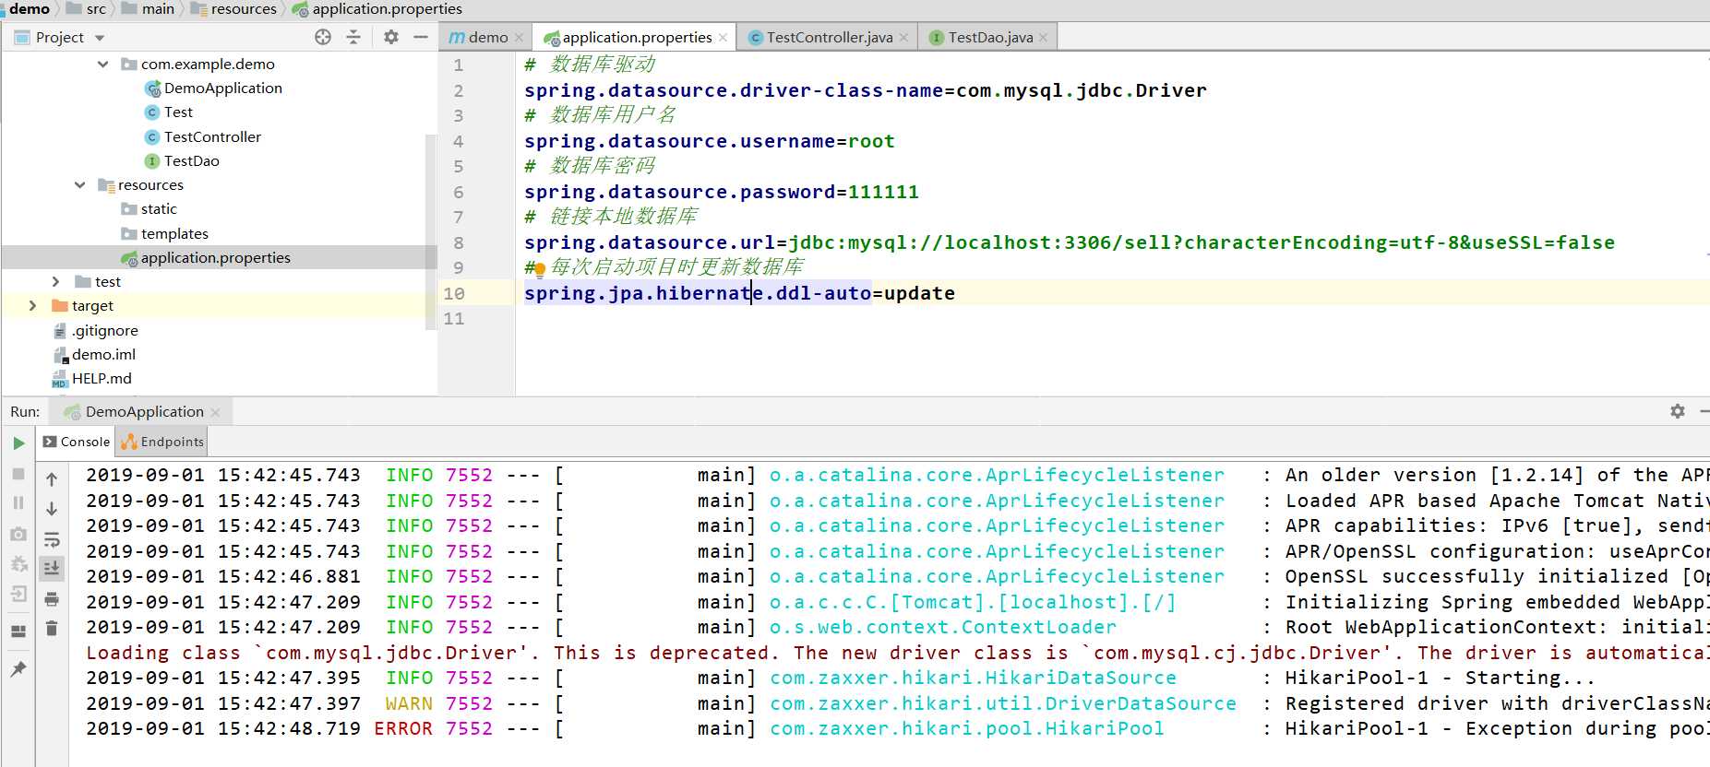Click the Exit icon in Run sidebar
This screenshot has height=767, width=1710.
coord(18,594)
